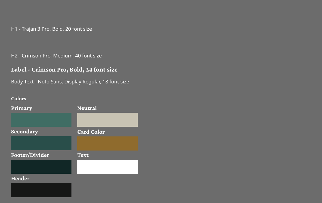Select the Neutral beige color swatch

pyautogui.click(x=107, y=120)
